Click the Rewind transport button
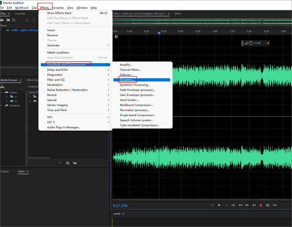This screenshot has width=292, height=227. pos(240,205)
